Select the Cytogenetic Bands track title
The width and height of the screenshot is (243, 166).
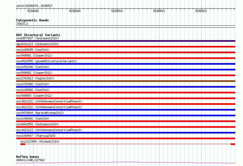[x=32, y=20]
